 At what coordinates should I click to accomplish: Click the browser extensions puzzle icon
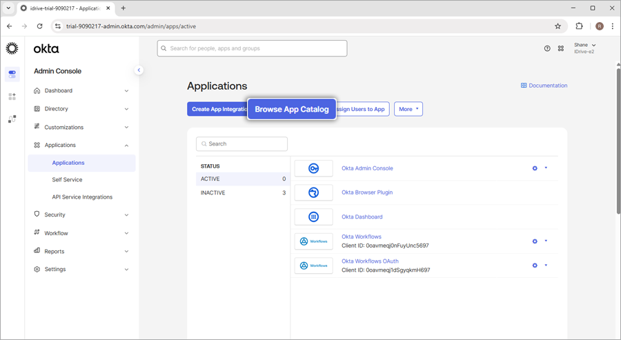pyautogui.click(x=579, y=26)
